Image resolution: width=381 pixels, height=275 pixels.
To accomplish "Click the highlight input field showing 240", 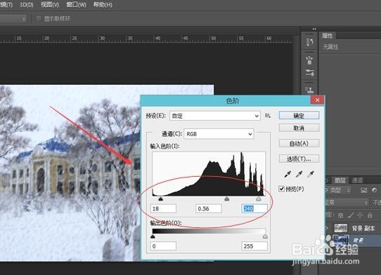I will click(254, 208).
